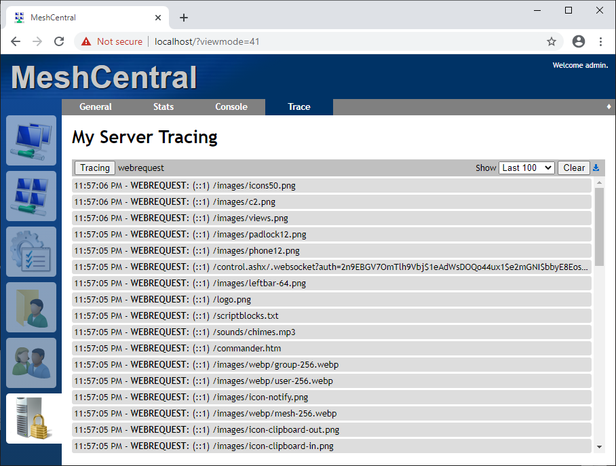Toggle the Tracing filter button
This screenshot has height=466, width=616.
(x=94, y=168)
